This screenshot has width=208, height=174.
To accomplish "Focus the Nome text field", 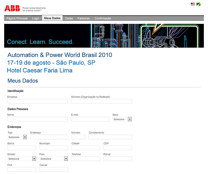I will click(x=37, y=119).
